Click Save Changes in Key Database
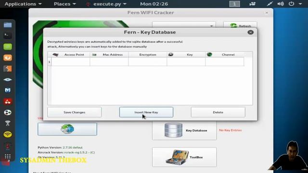 pos(75,112)
